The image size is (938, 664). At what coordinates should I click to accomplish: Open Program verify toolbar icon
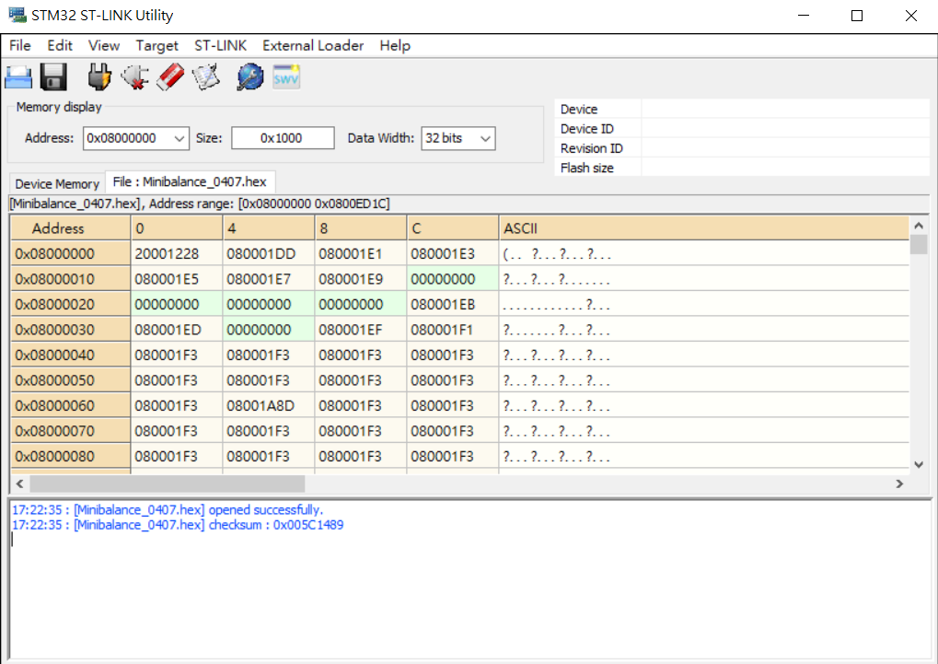pos(206,77)
